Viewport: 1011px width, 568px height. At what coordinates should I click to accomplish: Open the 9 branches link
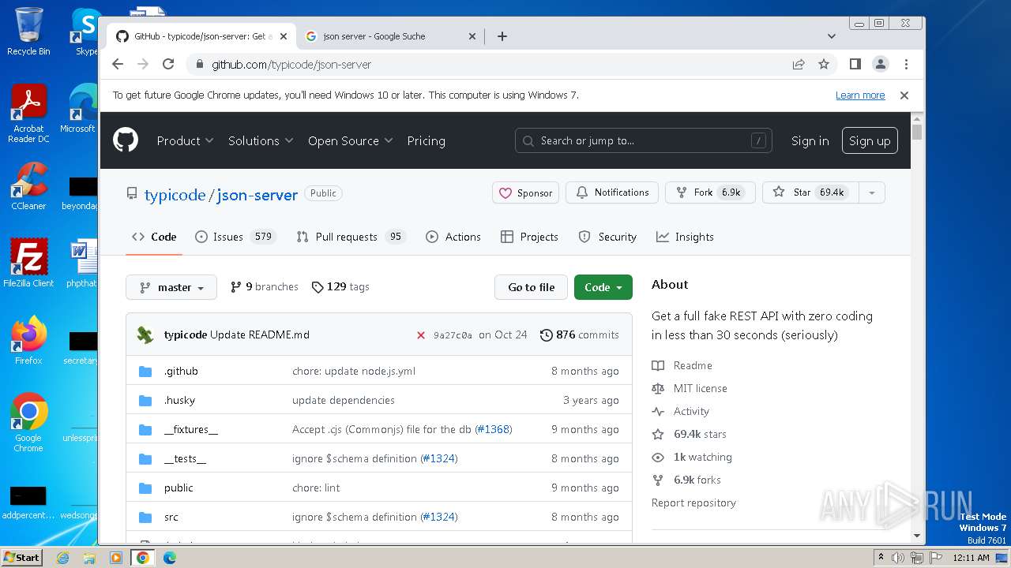click(x=265, y=287)
